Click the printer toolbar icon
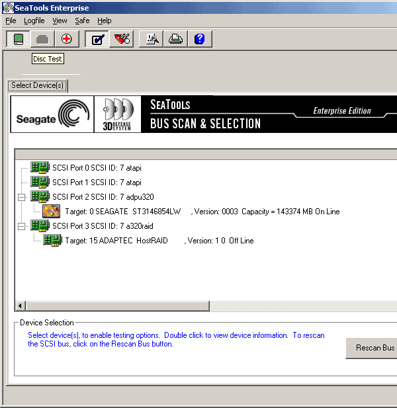Screen dimensions: 397x408 (176, 39)
